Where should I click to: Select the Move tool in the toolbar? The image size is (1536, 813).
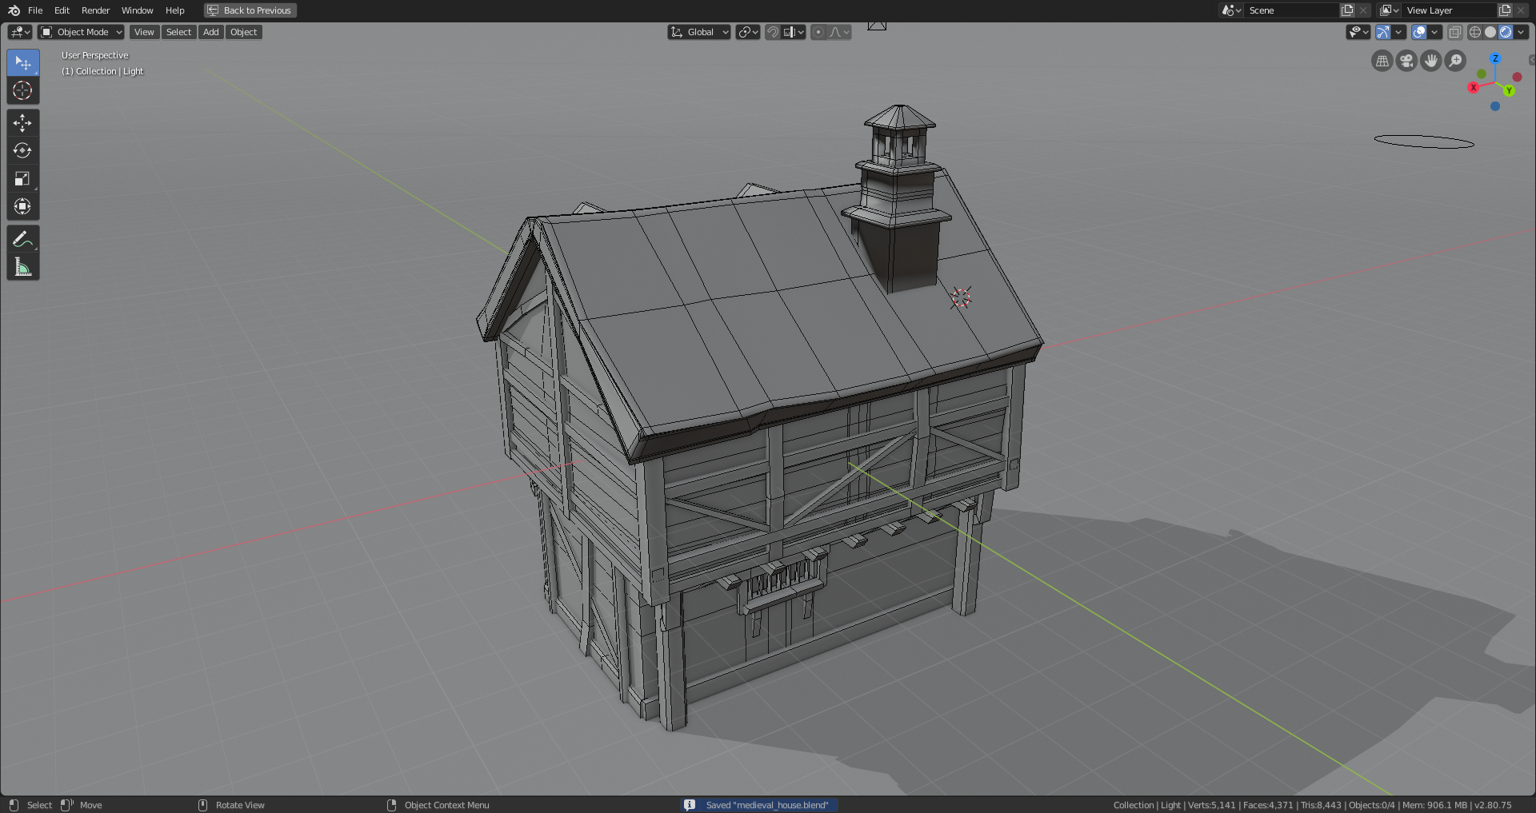point(22,122)
